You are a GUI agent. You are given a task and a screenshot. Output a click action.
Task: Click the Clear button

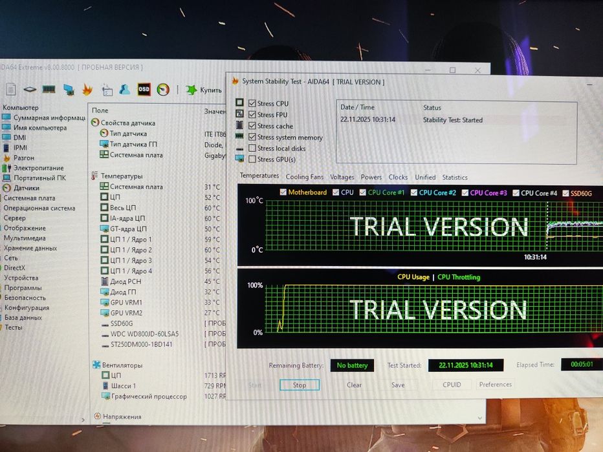[354, 385]
